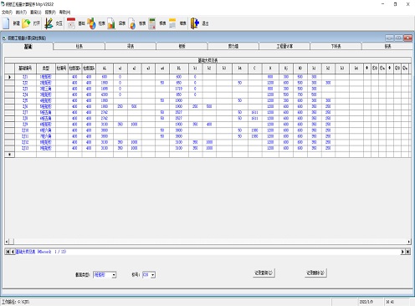Go to the first record navigator arrow
The height and width of the screenshot is (306, 415).
pyautogui.click(x=8, y=252)
